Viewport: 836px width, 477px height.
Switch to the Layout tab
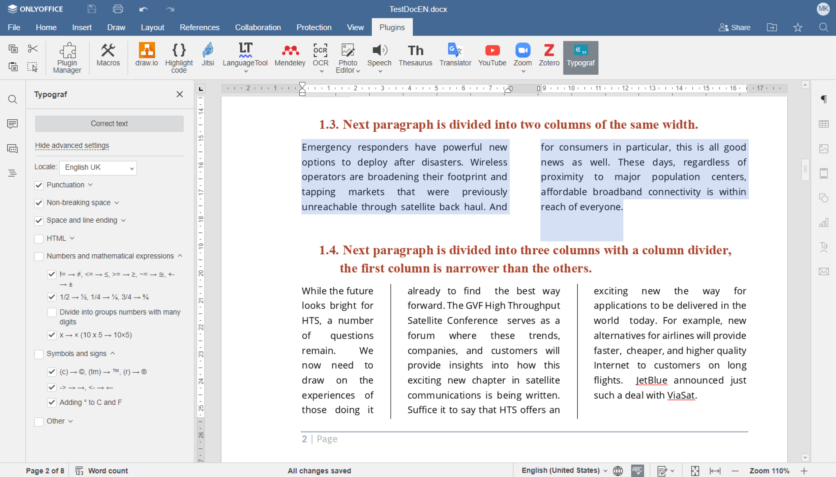(x=152, y=27)
